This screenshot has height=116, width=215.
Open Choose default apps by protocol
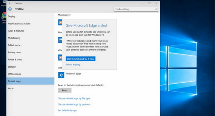(x=74, y=104)
